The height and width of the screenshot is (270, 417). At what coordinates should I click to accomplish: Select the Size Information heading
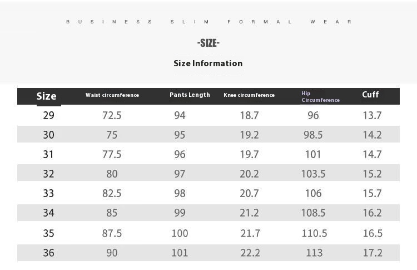(x=208, y=63)
